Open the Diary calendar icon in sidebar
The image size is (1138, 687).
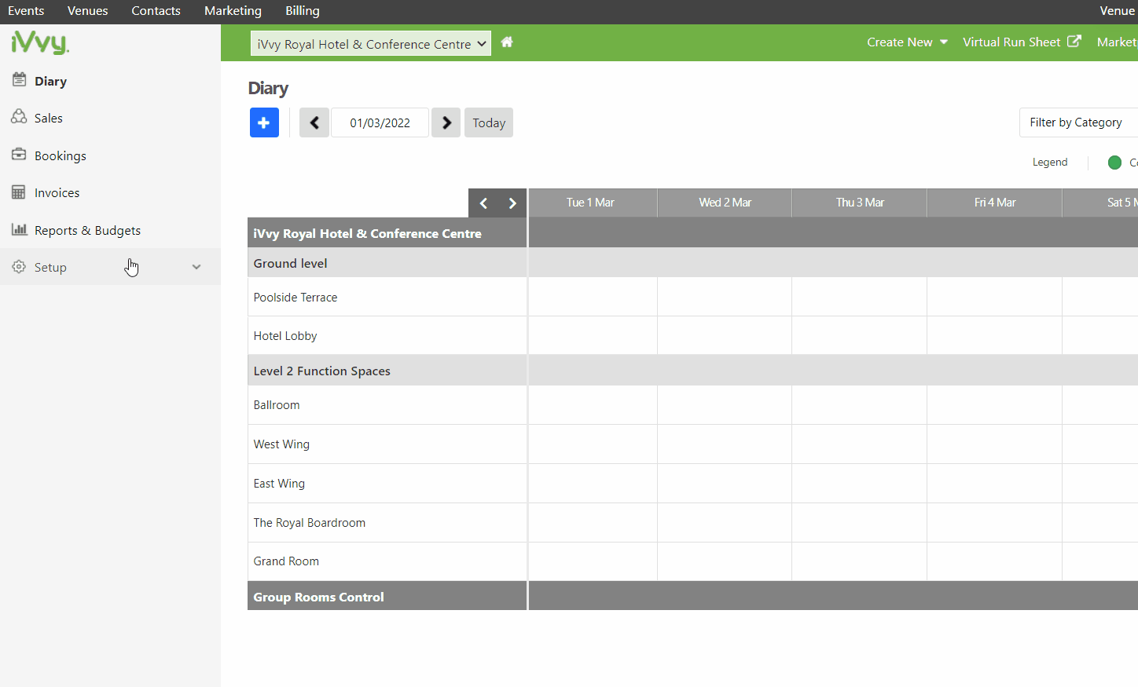[19, 79]
